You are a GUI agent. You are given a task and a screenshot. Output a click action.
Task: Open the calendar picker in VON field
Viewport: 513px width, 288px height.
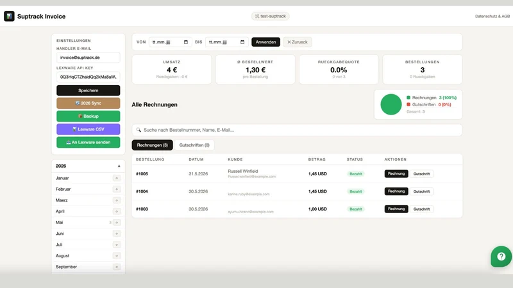(186, 42)
